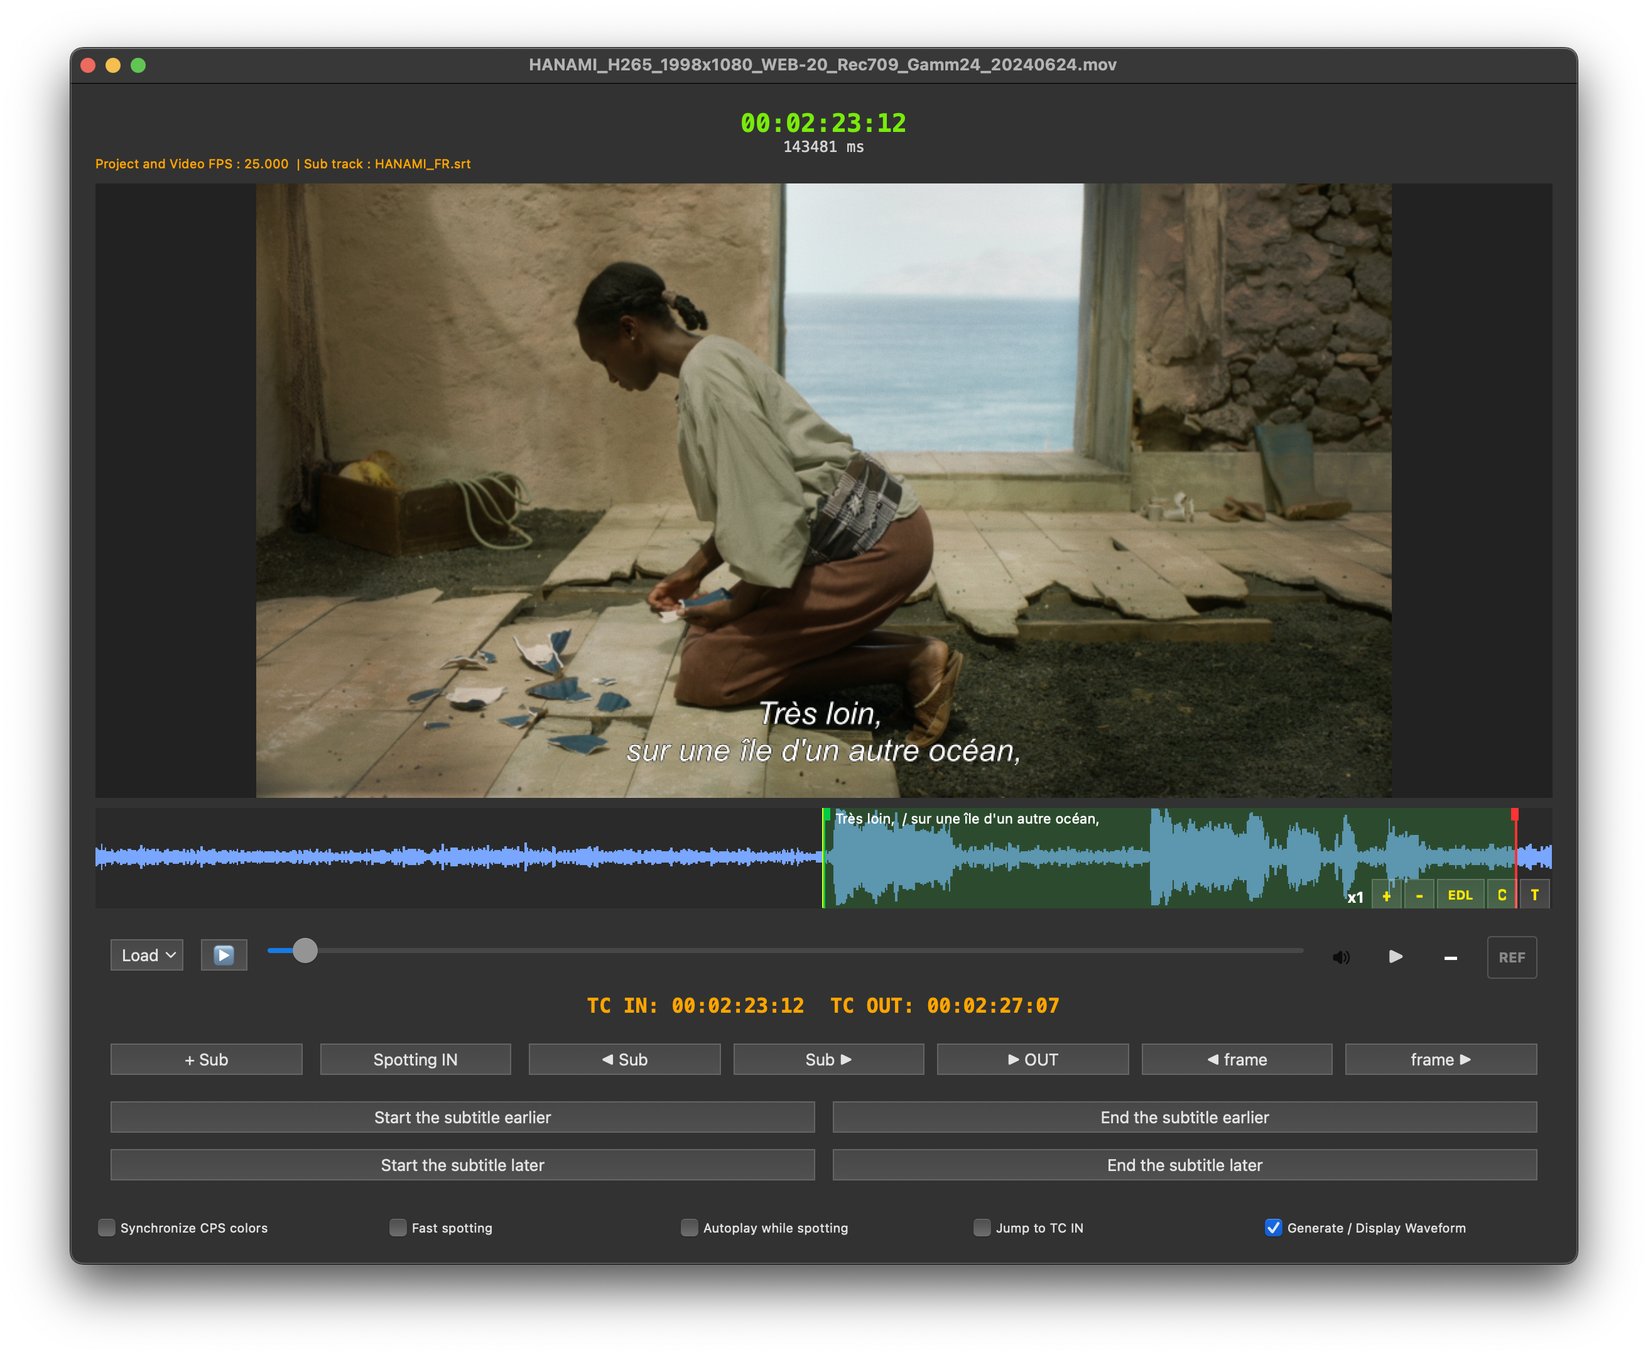Click the 143481 ms readout
The height and width of the screenshot is (1357, 1648).
(x=823, y=147)
